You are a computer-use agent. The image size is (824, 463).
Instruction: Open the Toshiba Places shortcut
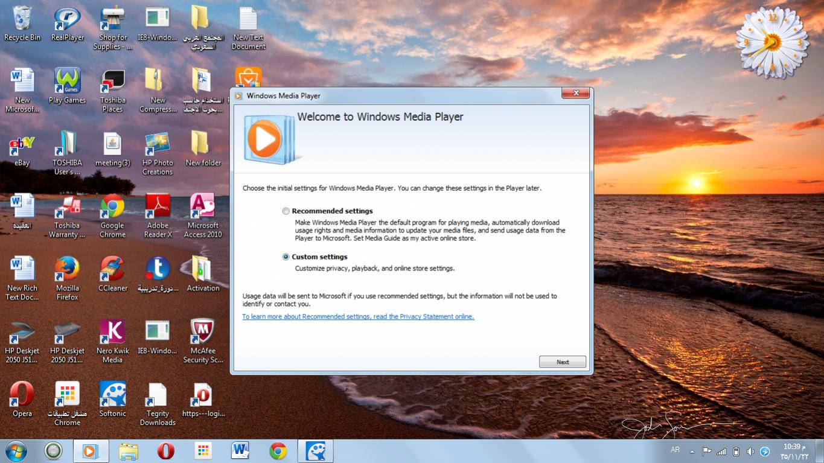pos(112,91)
